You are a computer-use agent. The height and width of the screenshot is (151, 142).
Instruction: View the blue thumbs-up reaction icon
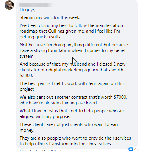(x=131, y=149)
